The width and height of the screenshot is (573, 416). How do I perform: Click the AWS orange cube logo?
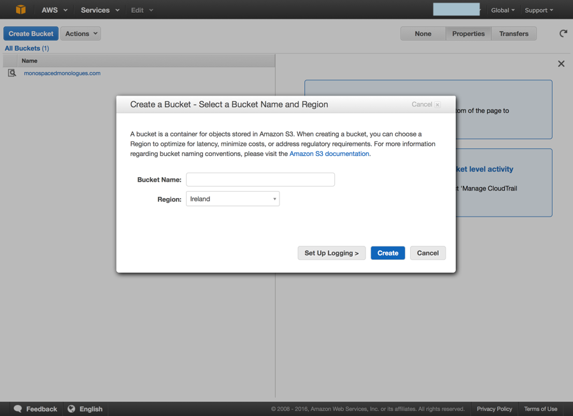21,10
